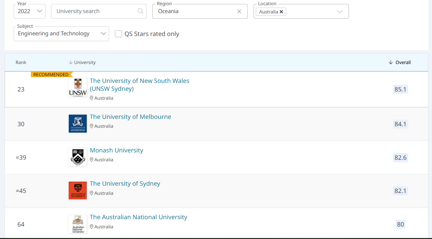The height and width of the screenshot is (239, 432).
Task: Sort the table by University column
Action: pos(82,62)
